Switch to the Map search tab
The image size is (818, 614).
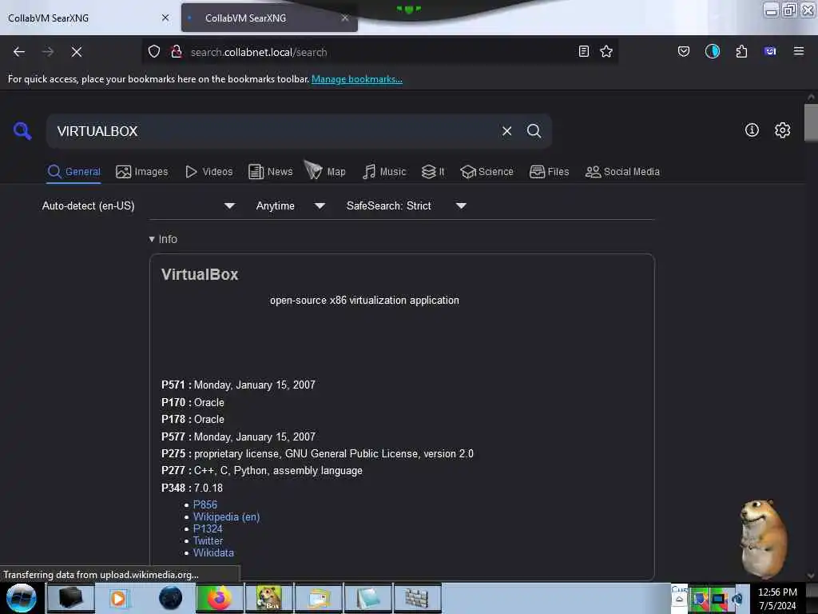click(x=325, y=170)
